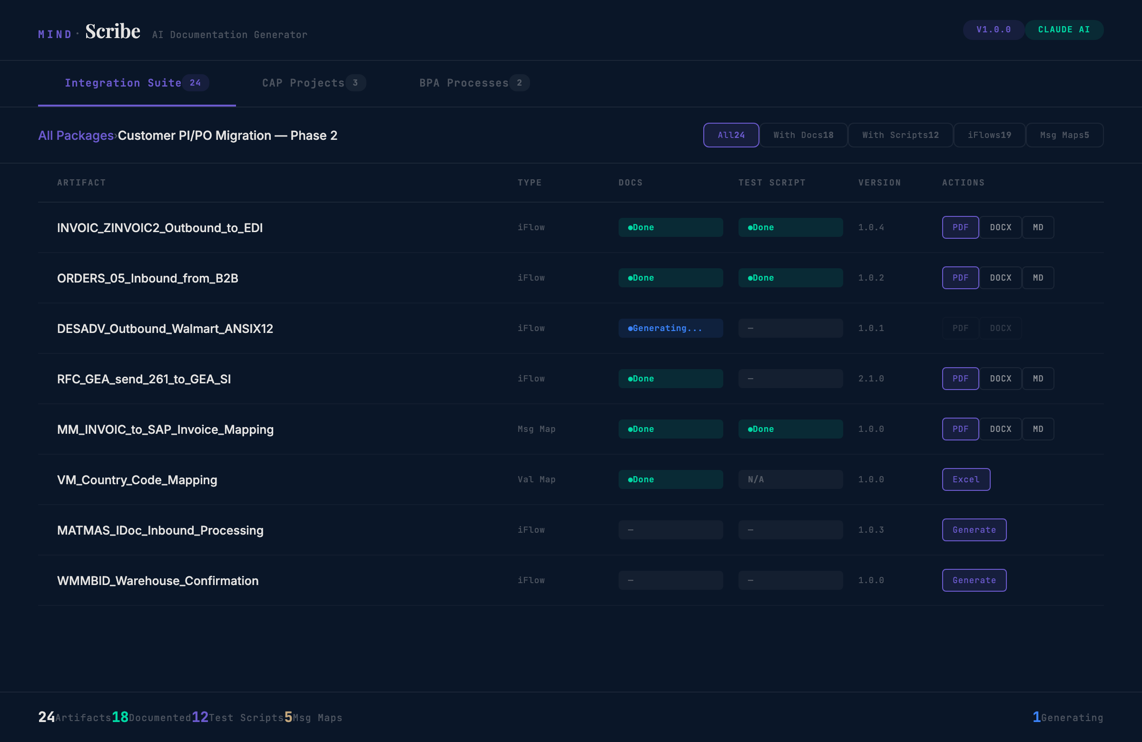The width and height of the screenshot is (1142, 742).
Task: Filter by With Scripts
Action: pos(900,135)
